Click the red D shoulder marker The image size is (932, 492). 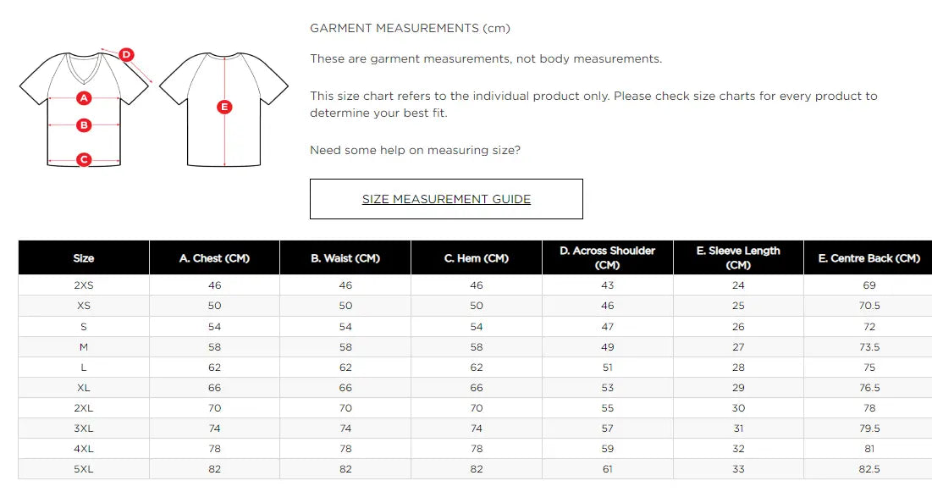[126, 55]
